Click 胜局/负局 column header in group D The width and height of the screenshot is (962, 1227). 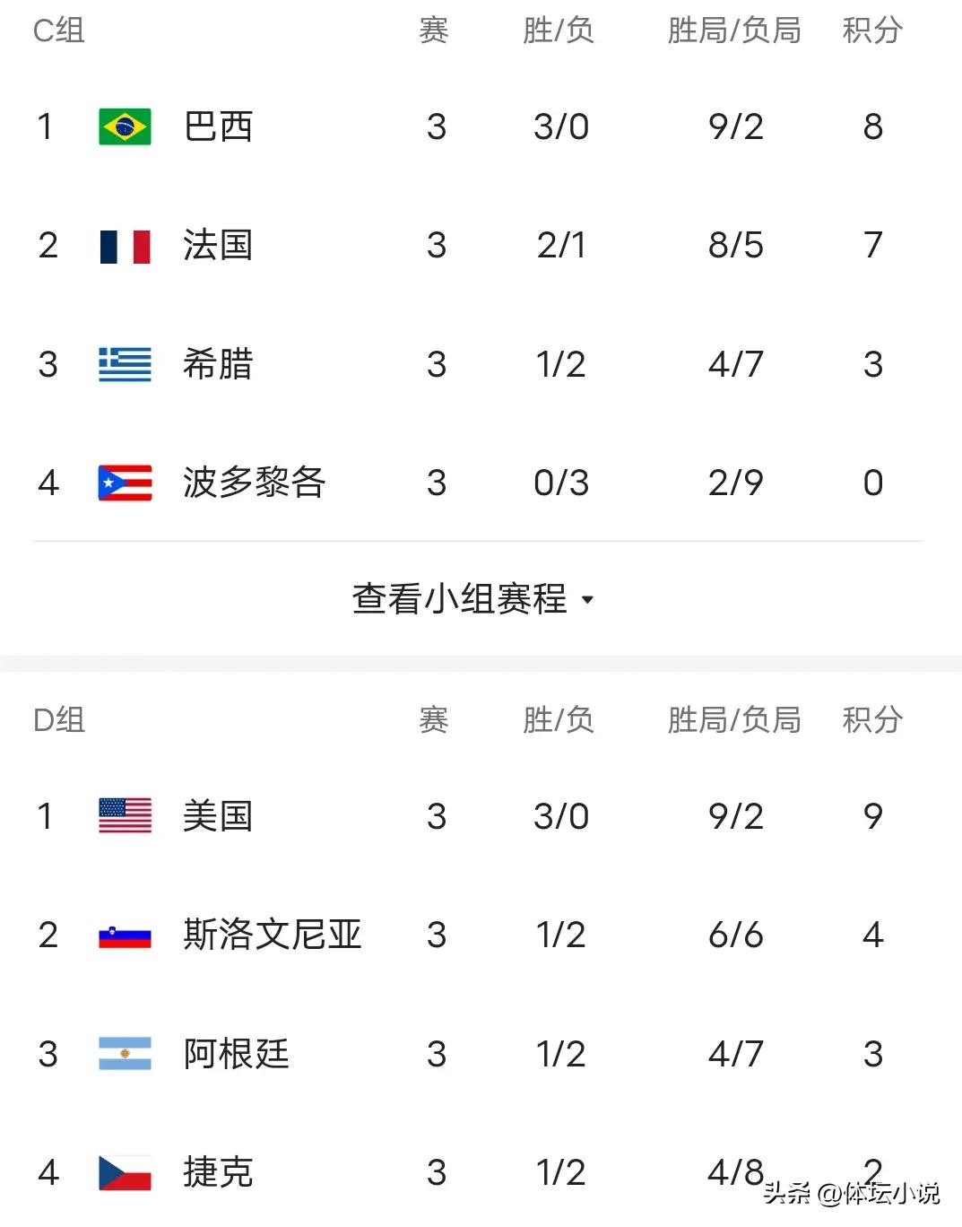coord(734,720)
